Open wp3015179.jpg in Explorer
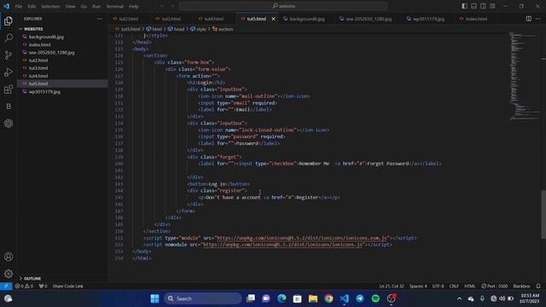546x307 pixels. pyautogui.click(x=44, y=92)
